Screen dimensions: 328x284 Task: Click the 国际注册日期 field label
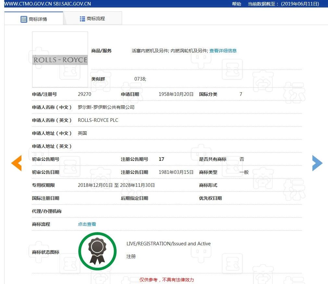45,198
